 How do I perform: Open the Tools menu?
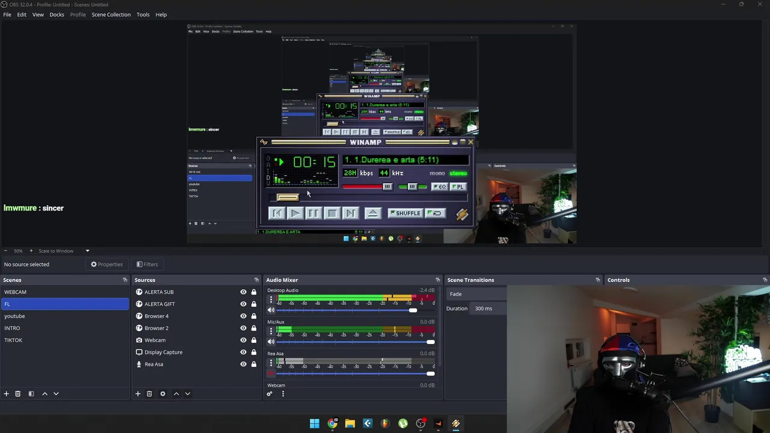[x=143, y=14]
